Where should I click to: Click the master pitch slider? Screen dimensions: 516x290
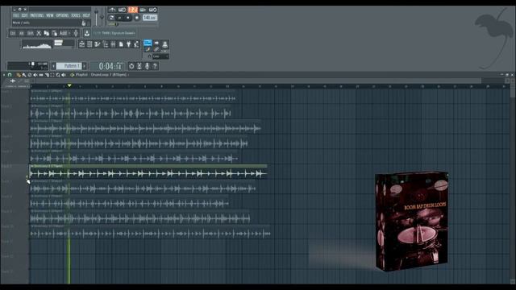point(102,17)
